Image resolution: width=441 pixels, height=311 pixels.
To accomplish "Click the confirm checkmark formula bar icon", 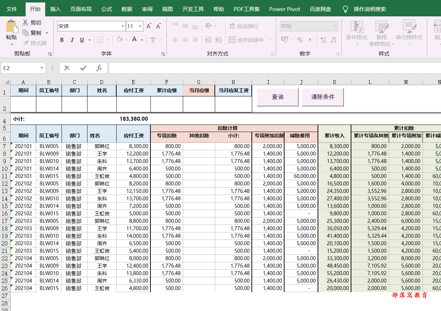I will (83, 68).
